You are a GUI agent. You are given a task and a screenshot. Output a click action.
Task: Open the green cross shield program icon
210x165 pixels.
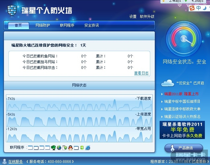click(x=82, y=148)
